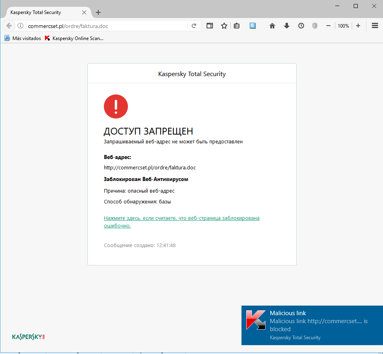Zoom in with the plus button
Screen dimensions: 383x354
pos(358,26)
